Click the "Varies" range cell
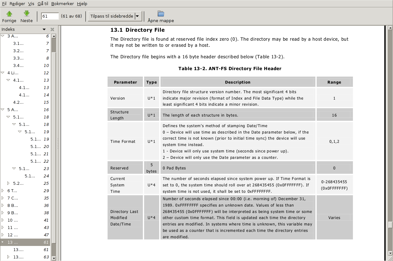Viewport: 393px width, 261px height. [x=334, y=217]
